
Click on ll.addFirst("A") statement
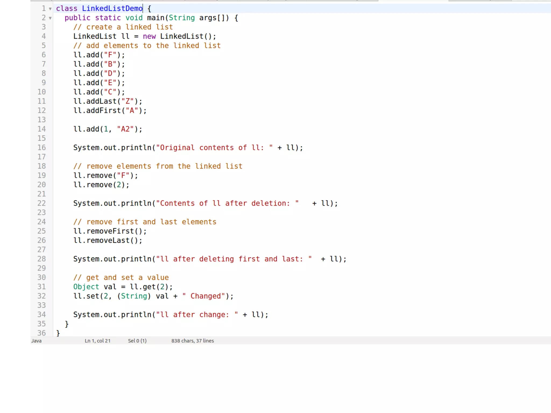click(x=110, y=111)
